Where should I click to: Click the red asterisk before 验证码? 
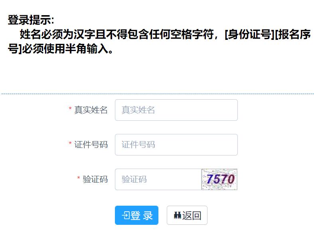coord(79,178)
